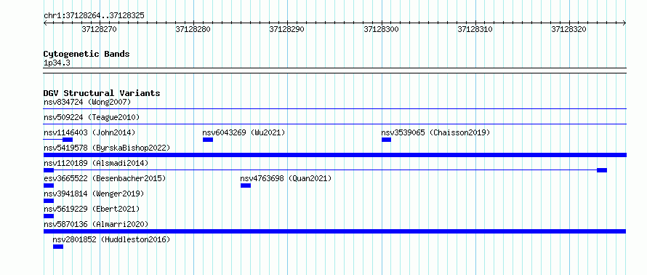Select the nsv1120189 (Alsmadi2014) label

click(x=96, y=163)
